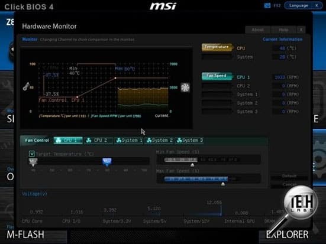The width and height of the screenshot is (326, 244).
Task: Click the Fan Control label
Action: click(37, 141)
